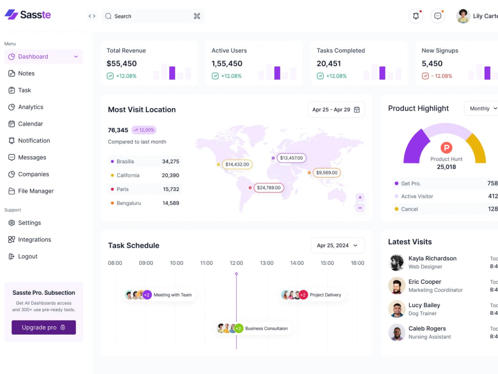Click the Settings gear icon
The width and height of the screenshot is (498, 374).
click(12, 223)
